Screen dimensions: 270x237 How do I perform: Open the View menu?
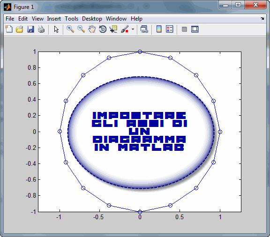point(37,19)
